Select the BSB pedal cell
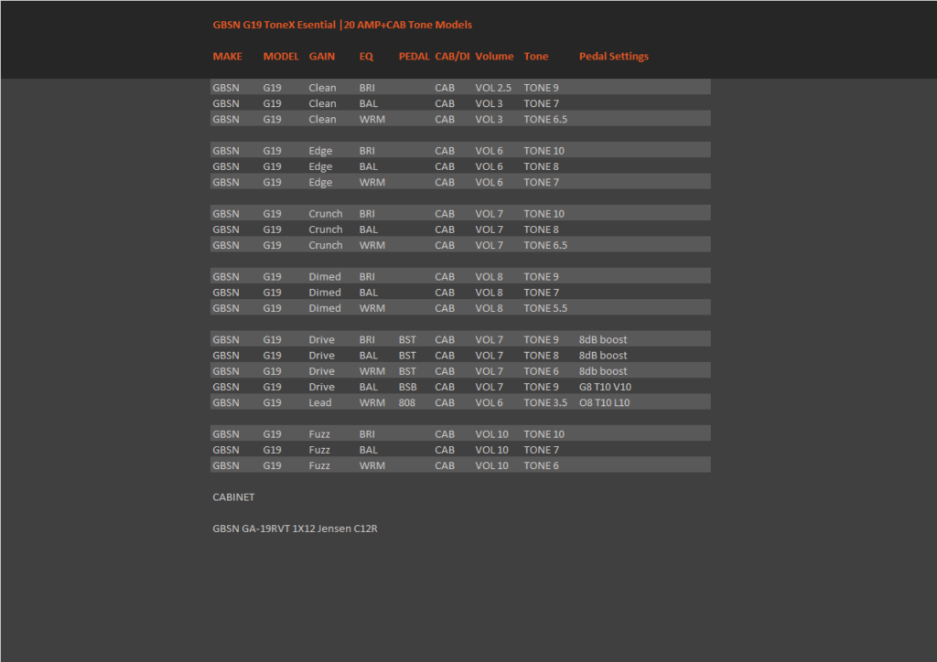Viewport: 937px width, 662px height. click(x=407, y=387)
